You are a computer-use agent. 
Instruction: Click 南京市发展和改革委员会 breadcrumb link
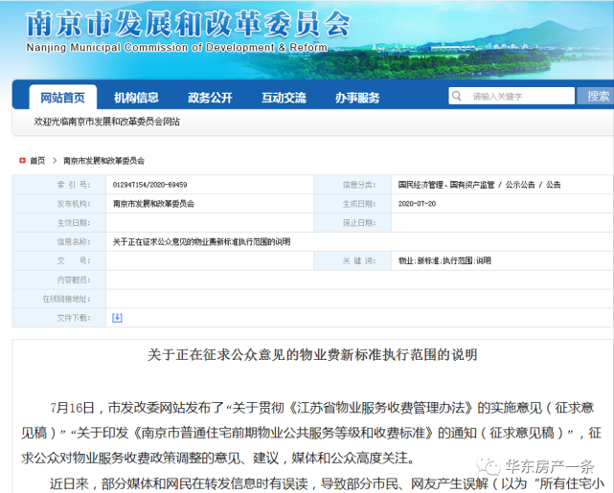pyautogui.click(x=103, y=161)
